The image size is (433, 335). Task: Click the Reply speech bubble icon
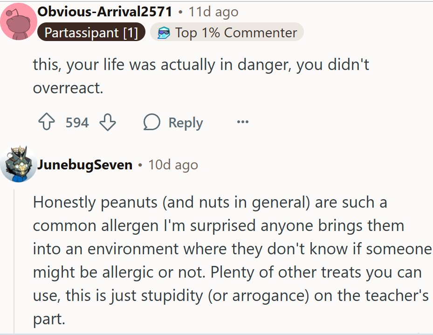pyautogui.click(x=151, y=122)
